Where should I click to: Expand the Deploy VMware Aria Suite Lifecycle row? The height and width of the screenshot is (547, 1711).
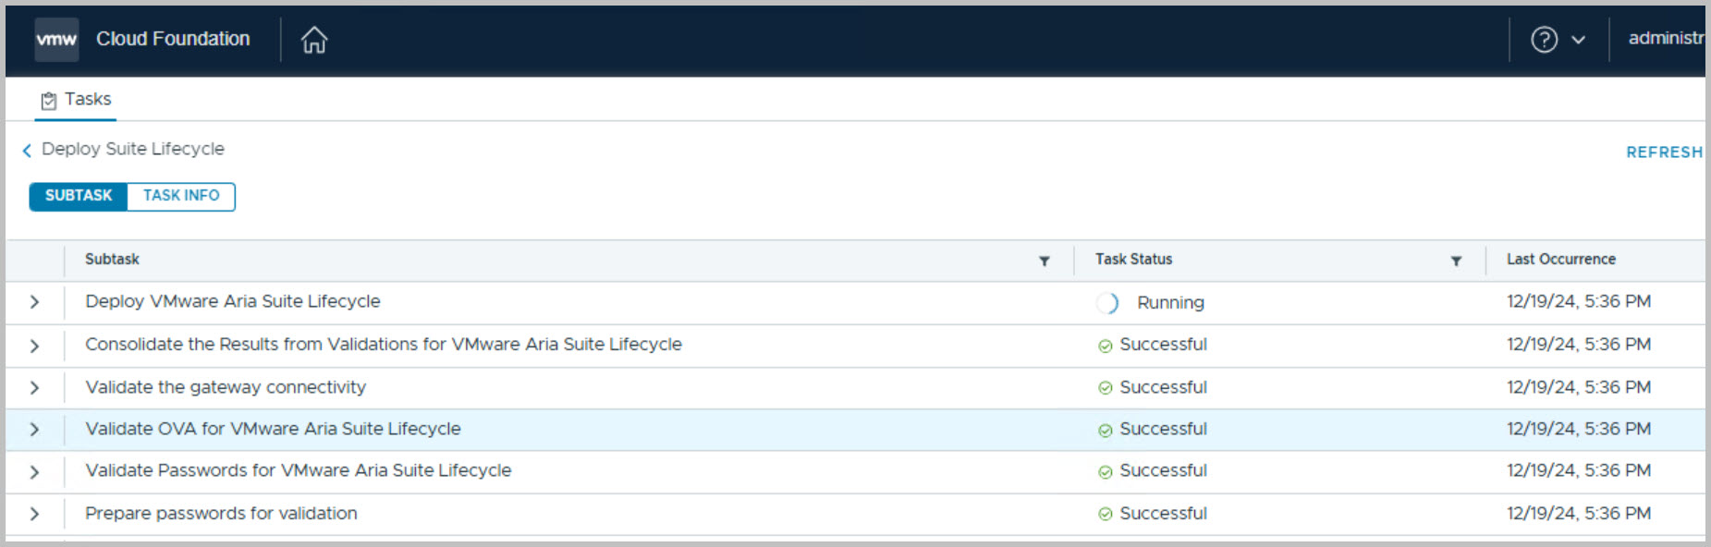(34, 302)
